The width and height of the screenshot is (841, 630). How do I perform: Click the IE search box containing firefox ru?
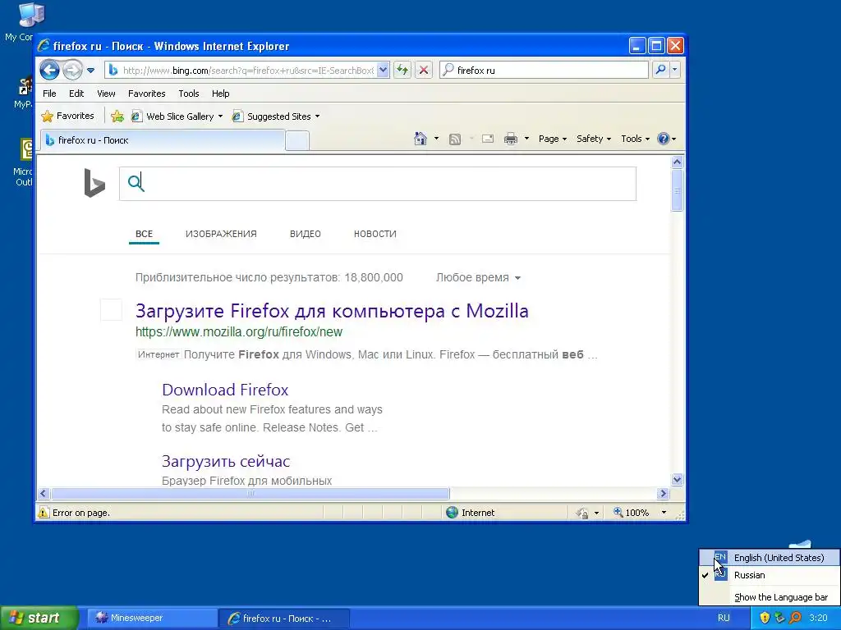pyautogui.click(x=544, y=71)
